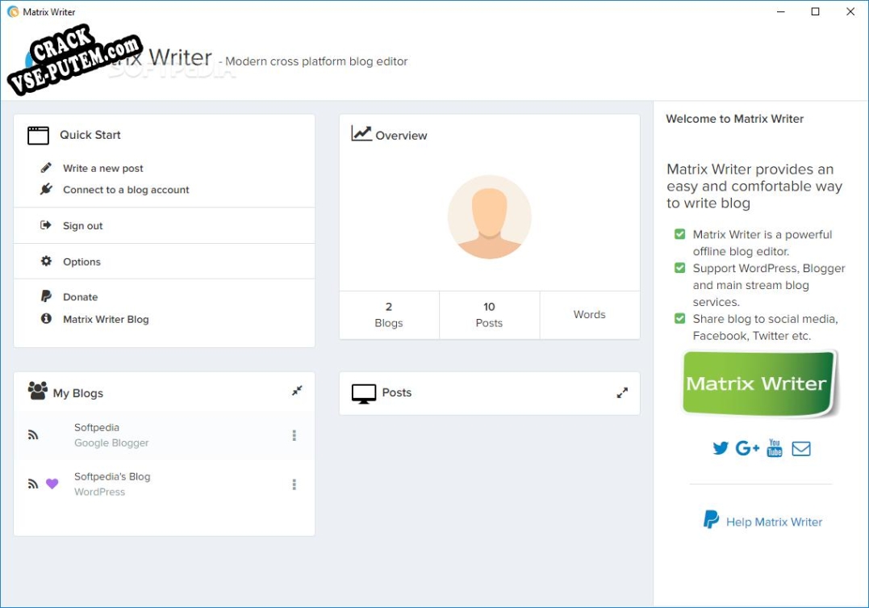Select the Softpedia Google Blogger blog row
869x608 pixels.
164,435
